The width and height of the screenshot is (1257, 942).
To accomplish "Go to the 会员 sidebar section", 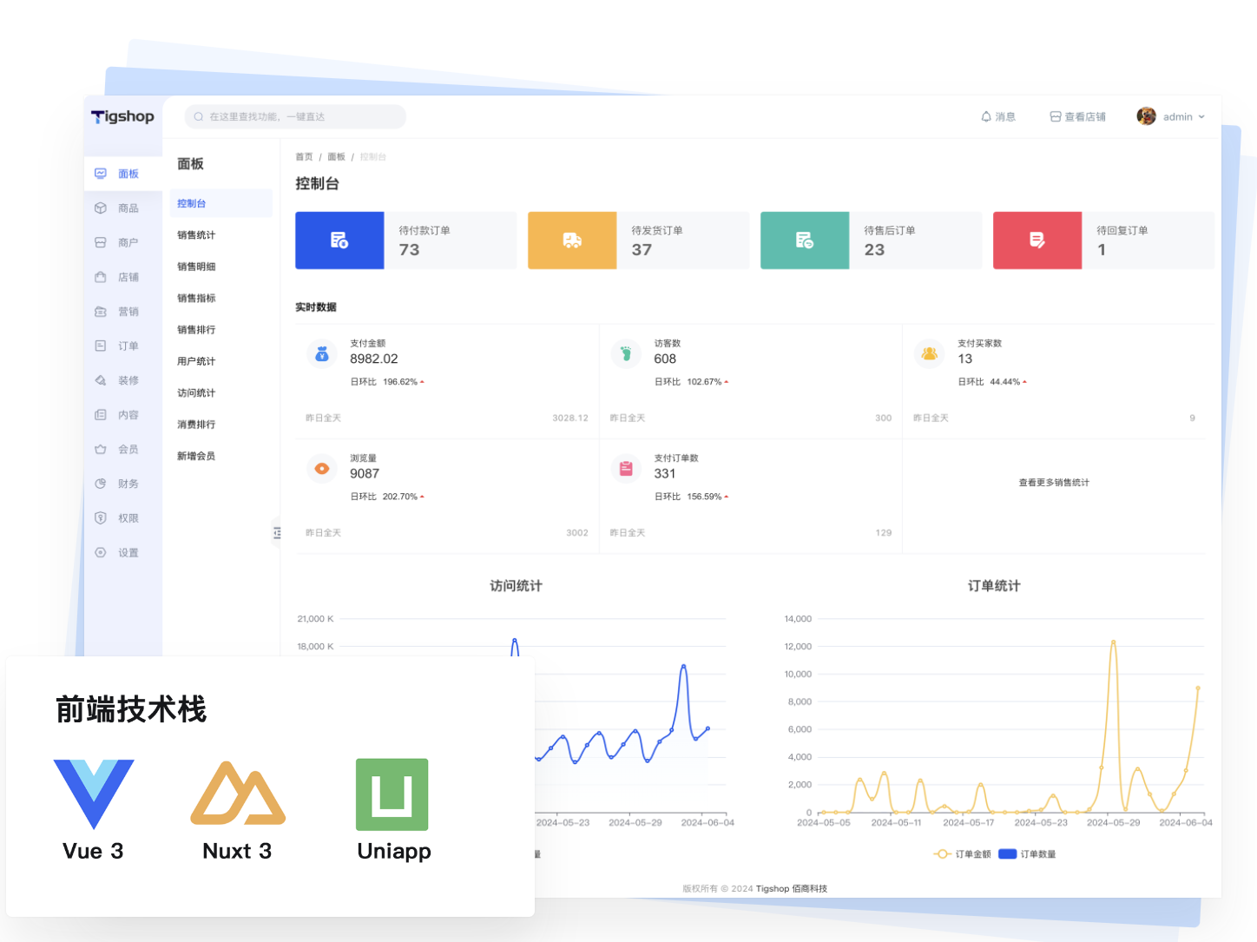I will point(122,449).
